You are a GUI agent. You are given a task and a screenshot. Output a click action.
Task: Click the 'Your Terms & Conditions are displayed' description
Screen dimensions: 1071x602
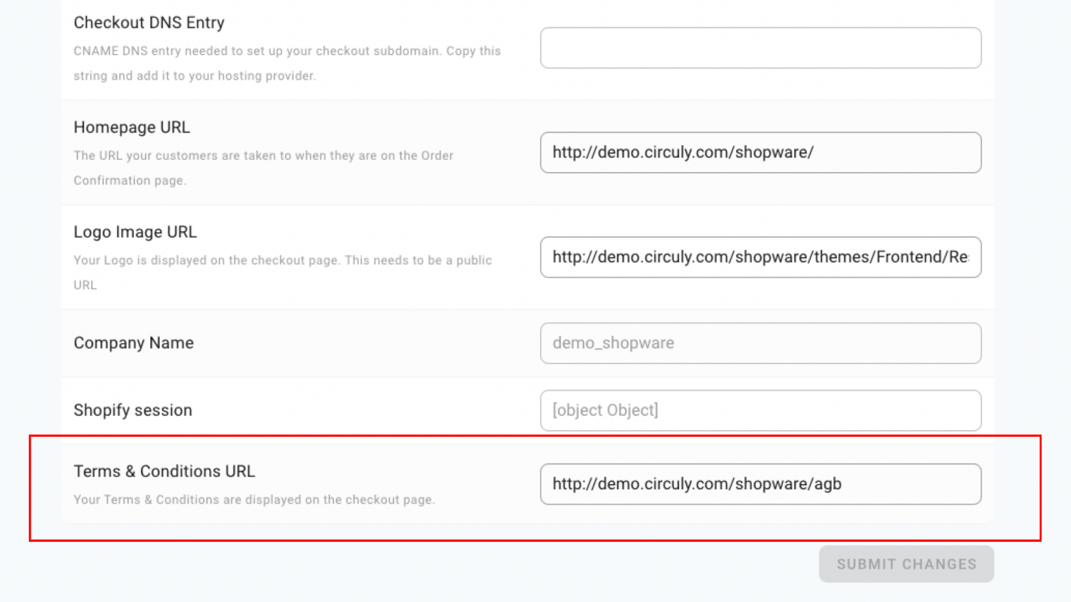254,500
